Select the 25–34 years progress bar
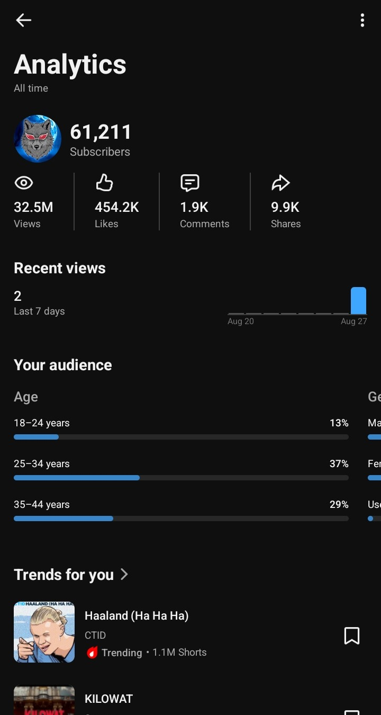 181,478
